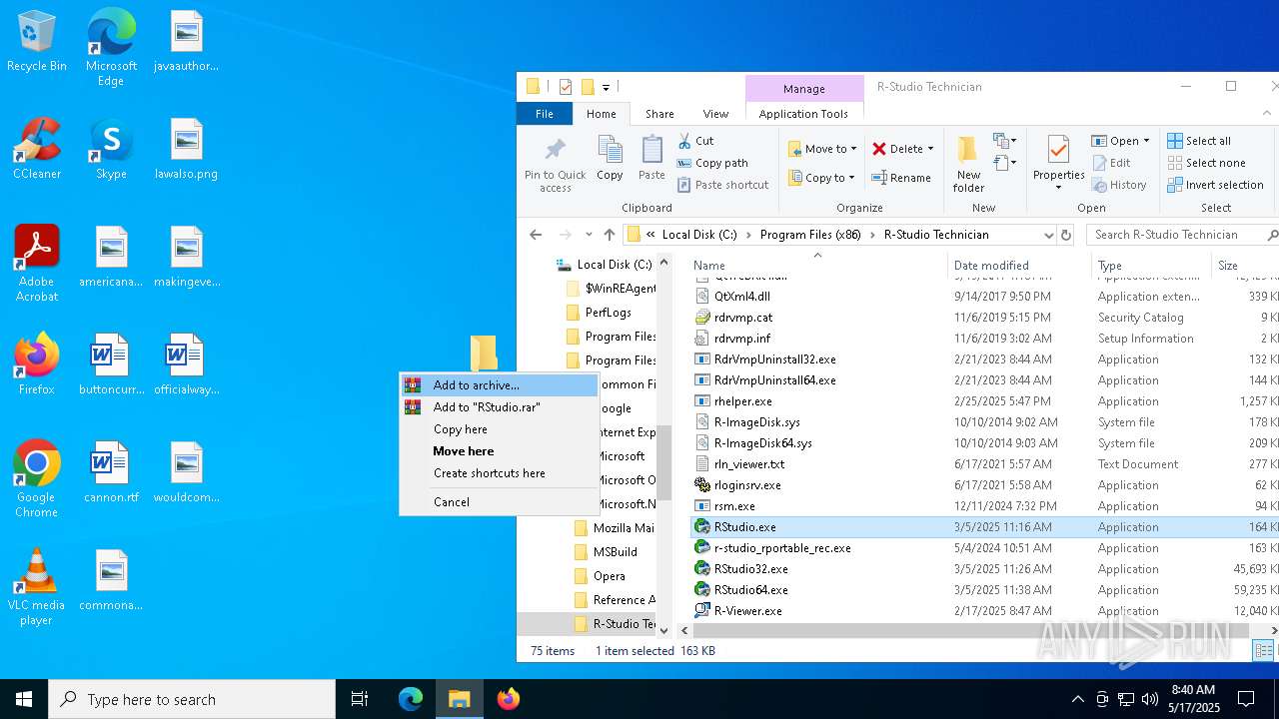Image resolution: width=1279 pixels, height=719 pixels.
Task: Choose Move here from context menu
Action: (499, 451)
